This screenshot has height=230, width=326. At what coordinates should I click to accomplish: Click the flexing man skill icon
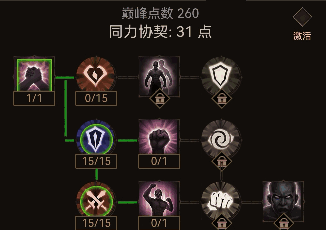[159, 199]
